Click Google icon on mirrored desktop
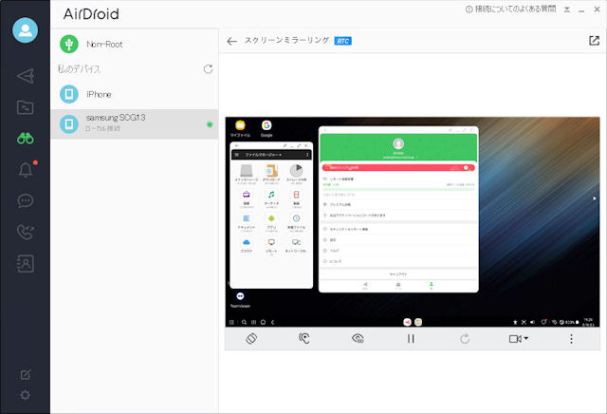Image resolution: width=607 pixels, height=414 pixels. [x=267, y=129]
